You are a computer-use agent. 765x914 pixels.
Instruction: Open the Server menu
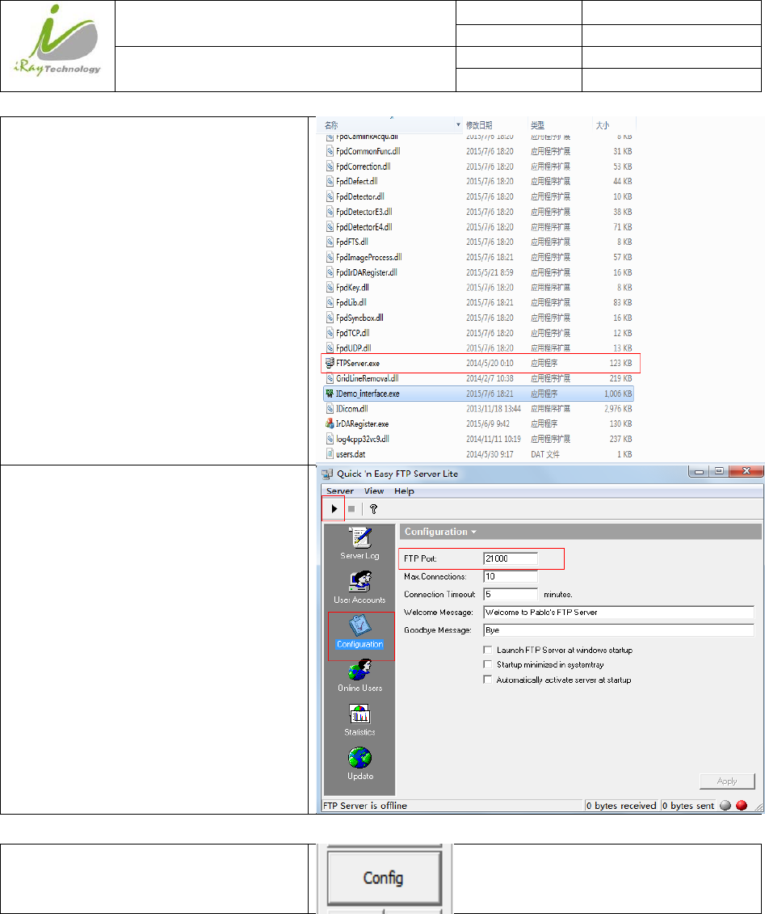339,491
